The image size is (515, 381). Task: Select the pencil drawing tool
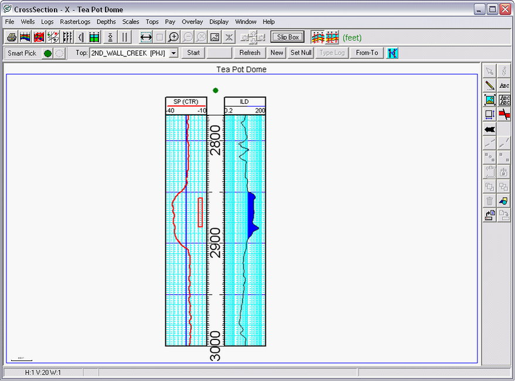point(490,86)
